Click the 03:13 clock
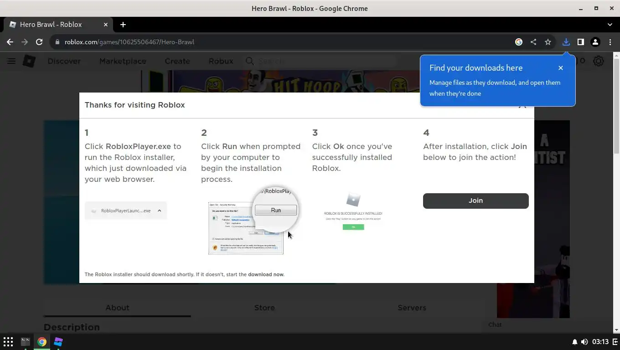 [600, 342]
